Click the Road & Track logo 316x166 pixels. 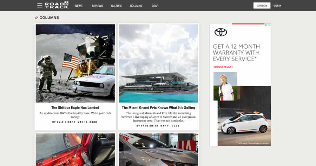tap(57, 5)
